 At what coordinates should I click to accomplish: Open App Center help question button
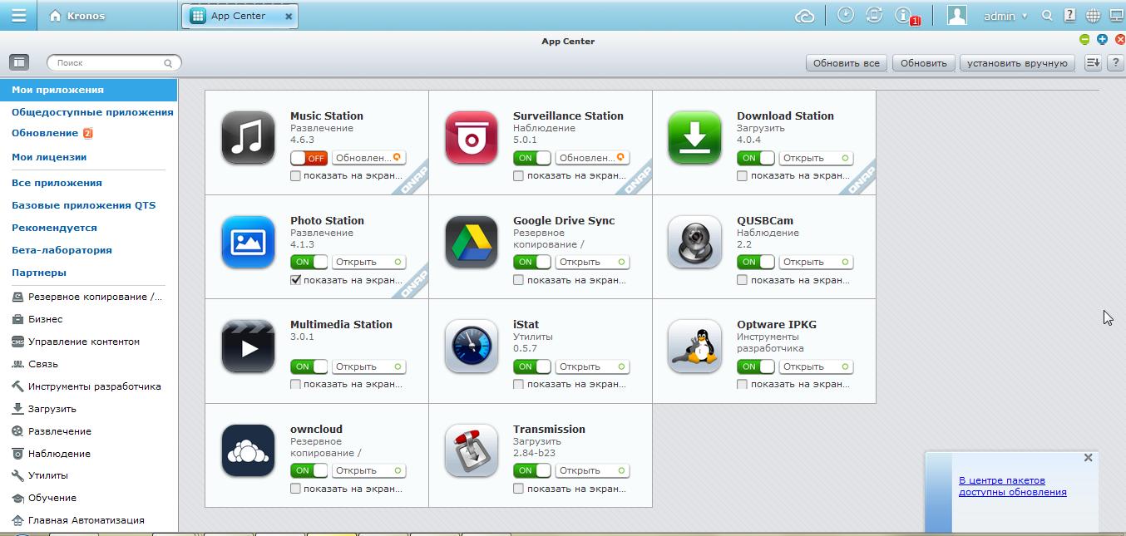click(1114, 62)
